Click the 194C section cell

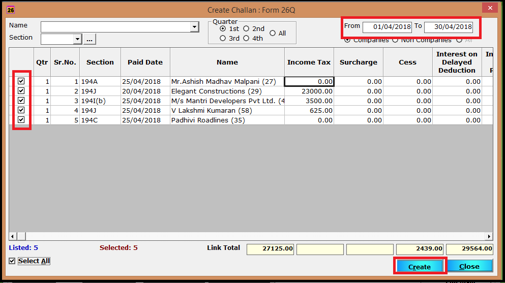(100, 120)
